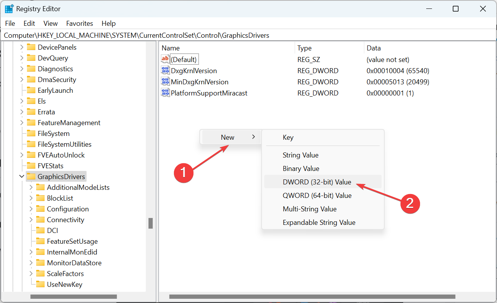Image resolution: width=497 pixels, height=303 pixels.
Task: Open the File menu
Action: pyautogui.click(x=10, y=23)
